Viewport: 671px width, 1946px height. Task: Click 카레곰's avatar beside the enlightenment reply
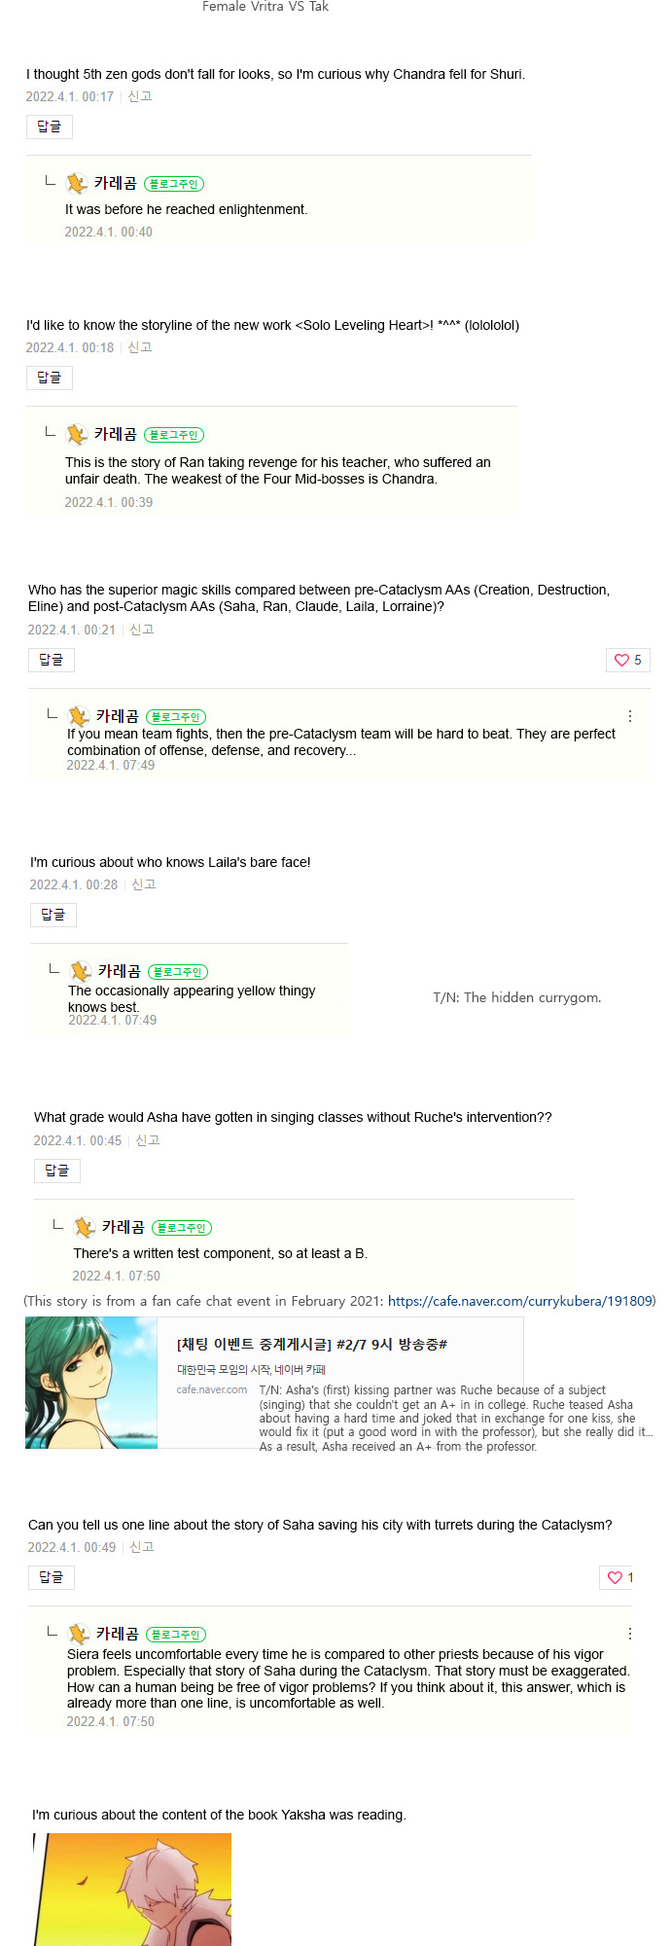(x=77, y=184)
